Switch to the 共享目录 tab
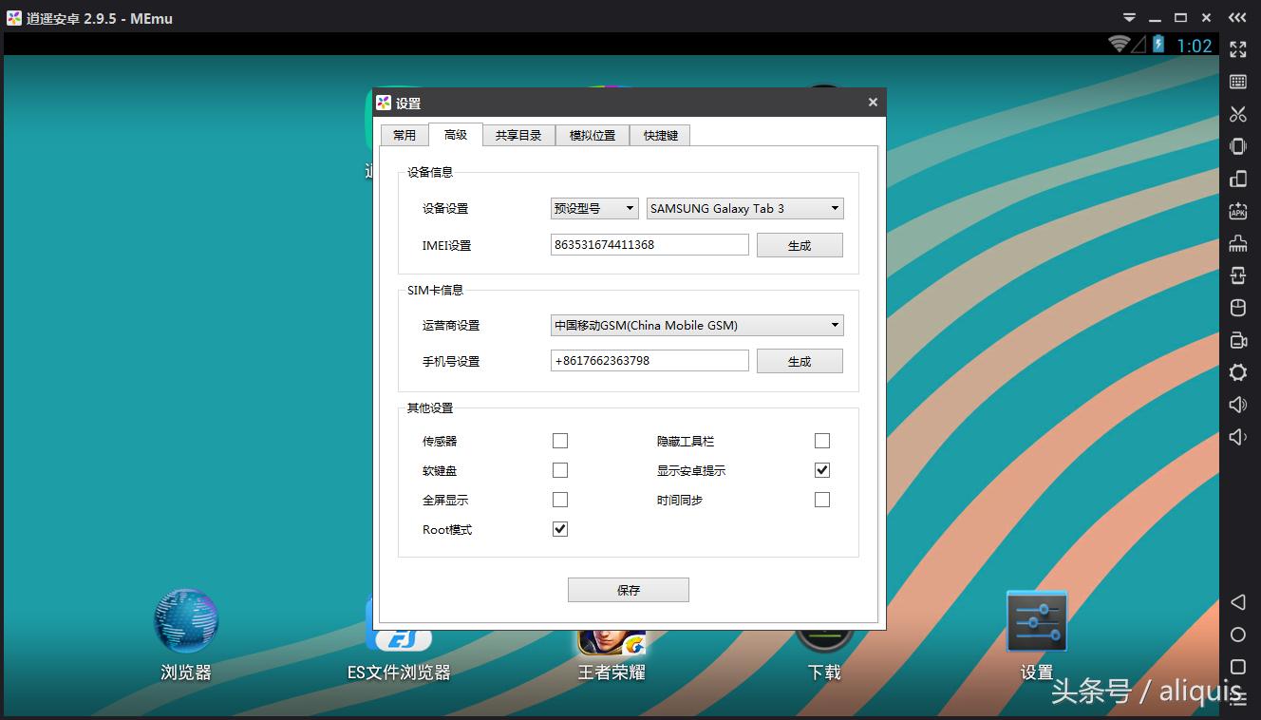The height and width of the screenshot is (720, 1261). tap(518, 135)
